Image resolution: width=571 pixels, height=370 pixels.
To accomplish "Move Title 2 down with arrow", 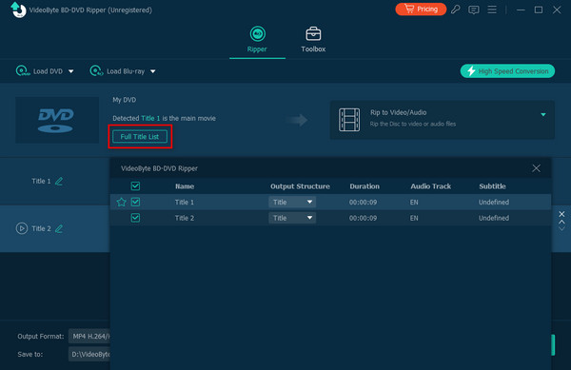I will coord(561,228).
